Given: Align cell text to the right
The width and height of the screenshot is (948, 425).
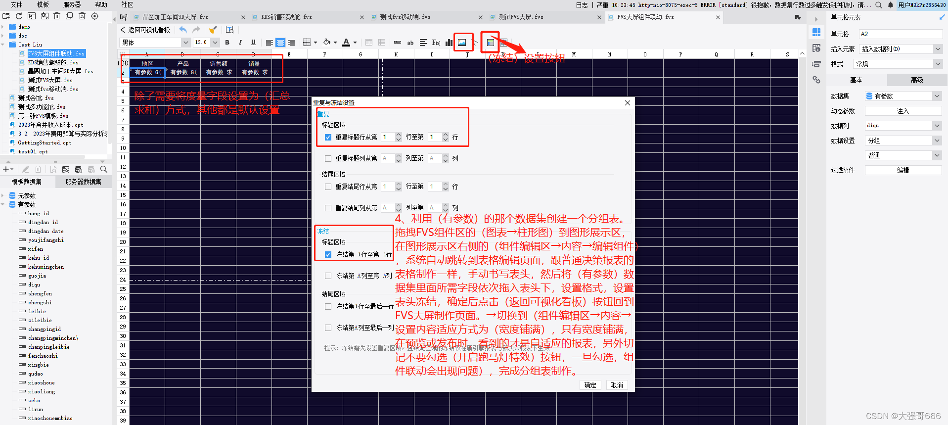Looking at the screenshot, I should click(x=291, y=43).
